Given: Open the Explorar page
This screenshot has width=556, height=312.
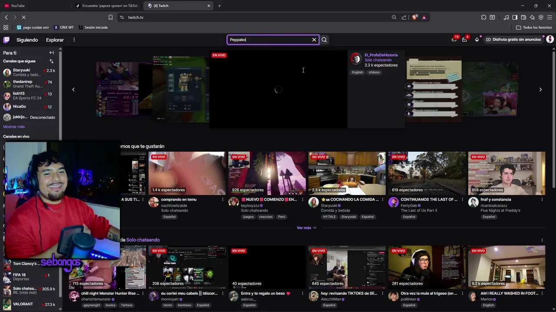Looking at the screenshot, I should tap(55, 40).
